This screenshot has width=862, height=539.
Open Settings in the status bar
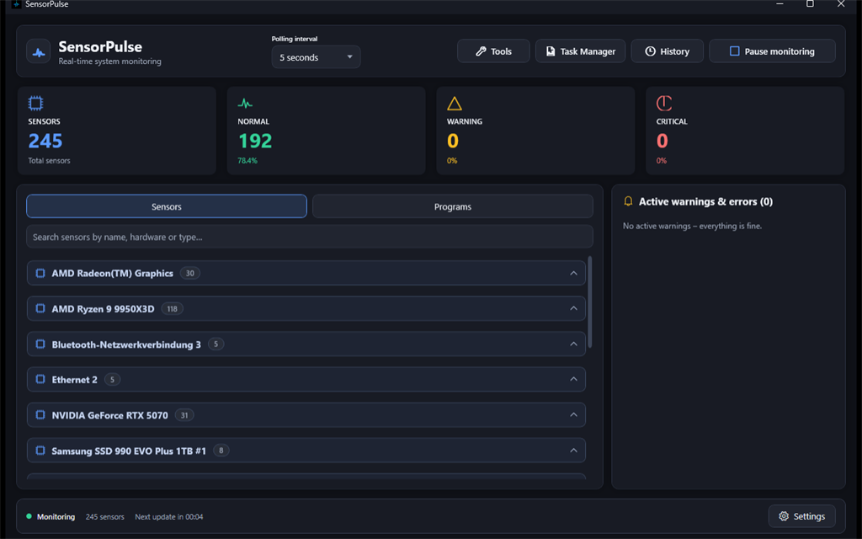[801, 516]
